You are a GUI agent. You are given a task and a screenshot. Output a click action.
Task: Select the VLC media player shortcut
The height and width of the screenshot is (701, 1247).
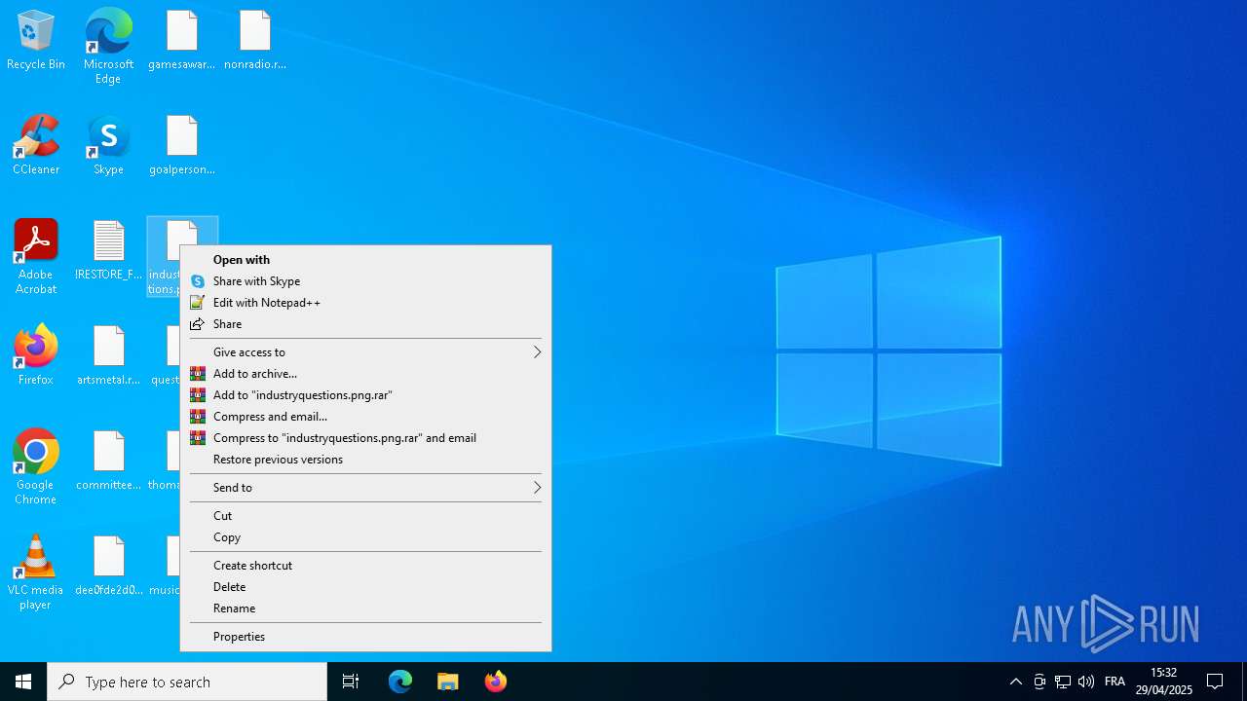tap(36, 572)
